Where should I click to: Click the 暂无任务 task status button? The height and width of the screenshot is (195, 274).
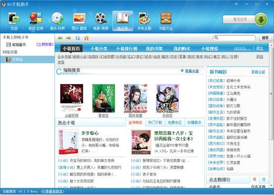coord(240,19)
